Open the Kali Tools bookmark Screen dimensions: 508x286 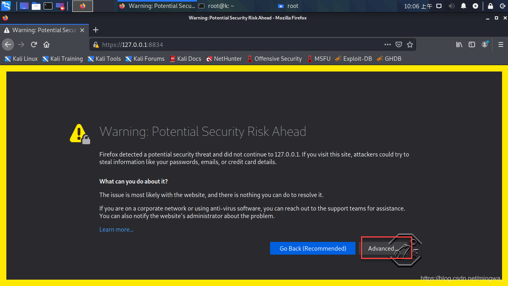(104, 59)
